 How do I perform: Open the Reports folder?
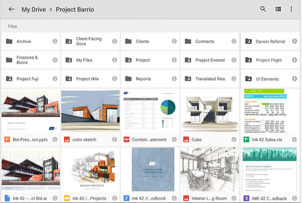coord(150,79)
